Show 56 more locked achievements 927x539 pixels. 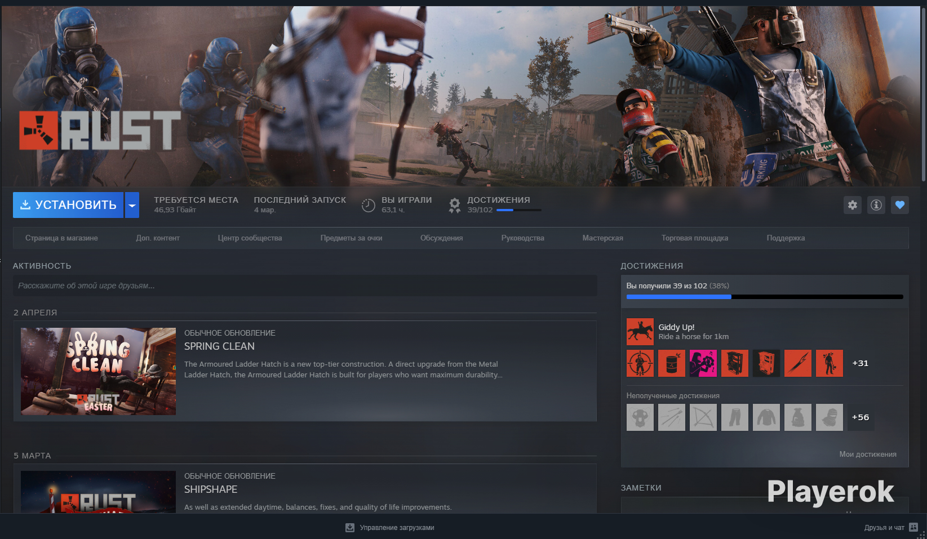tap(861, 417)
